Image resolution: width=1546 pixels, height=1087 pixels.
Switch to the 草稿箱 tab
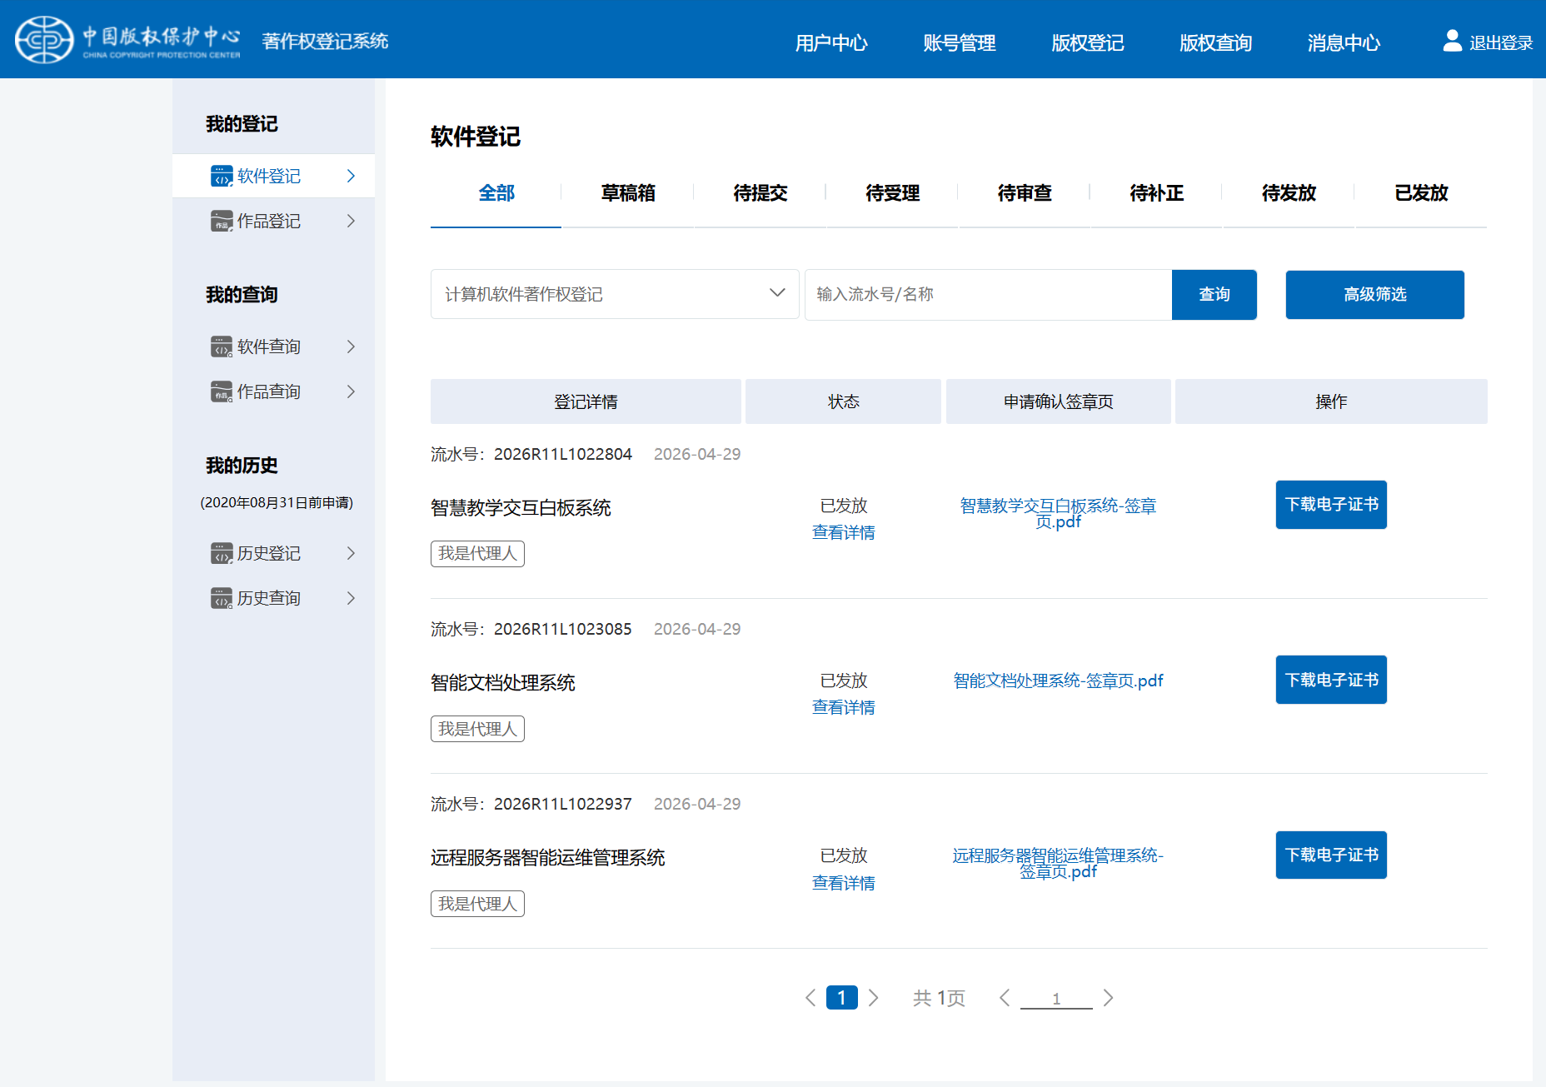click(628, 193)
